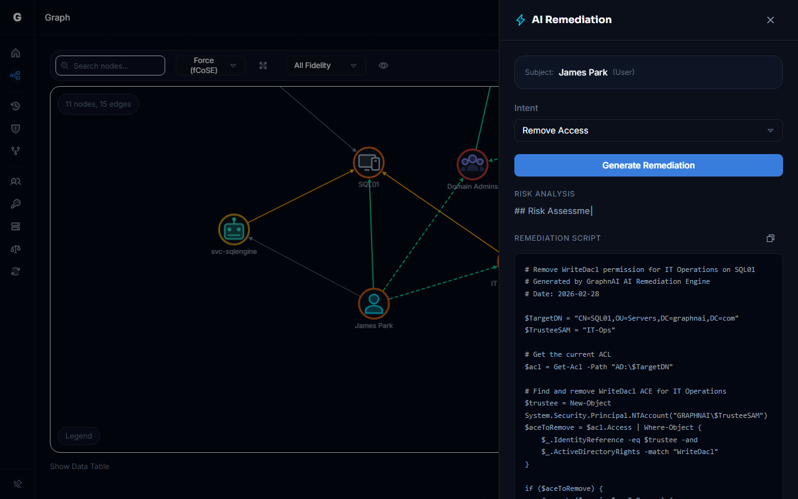Open the history clock icon in sidebar

(x=16, y=106)
